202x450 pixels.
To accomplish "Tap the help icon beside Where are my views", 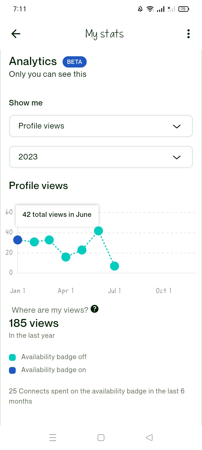I will [x=95, y=309].
